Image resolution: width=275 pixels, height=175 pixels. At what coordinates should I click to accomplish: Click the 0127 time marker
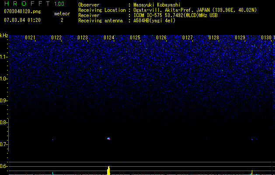188,38
